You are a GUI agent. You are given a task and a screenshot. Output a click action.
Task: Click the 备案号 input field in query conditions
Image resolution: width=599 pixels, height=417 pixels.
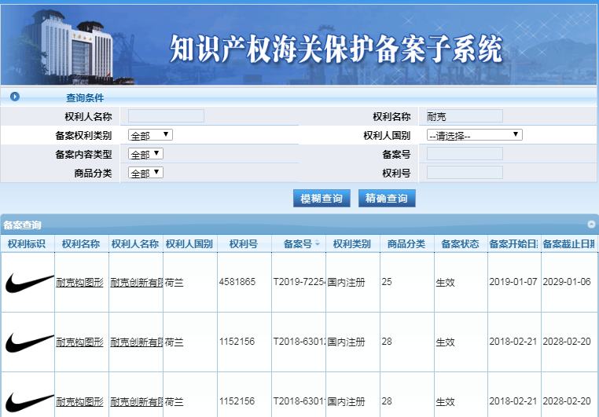pyautogui.click(x=464, y=154)
